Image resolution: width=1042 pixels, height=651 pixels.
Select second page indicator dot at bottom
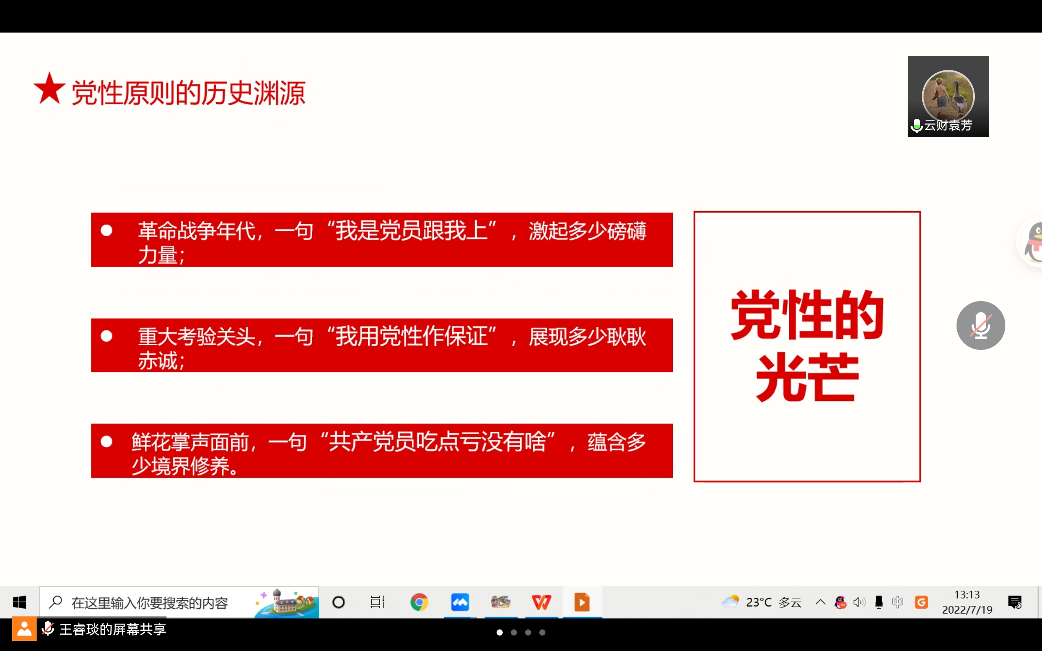pyautogui.click(x=514, y=632)
